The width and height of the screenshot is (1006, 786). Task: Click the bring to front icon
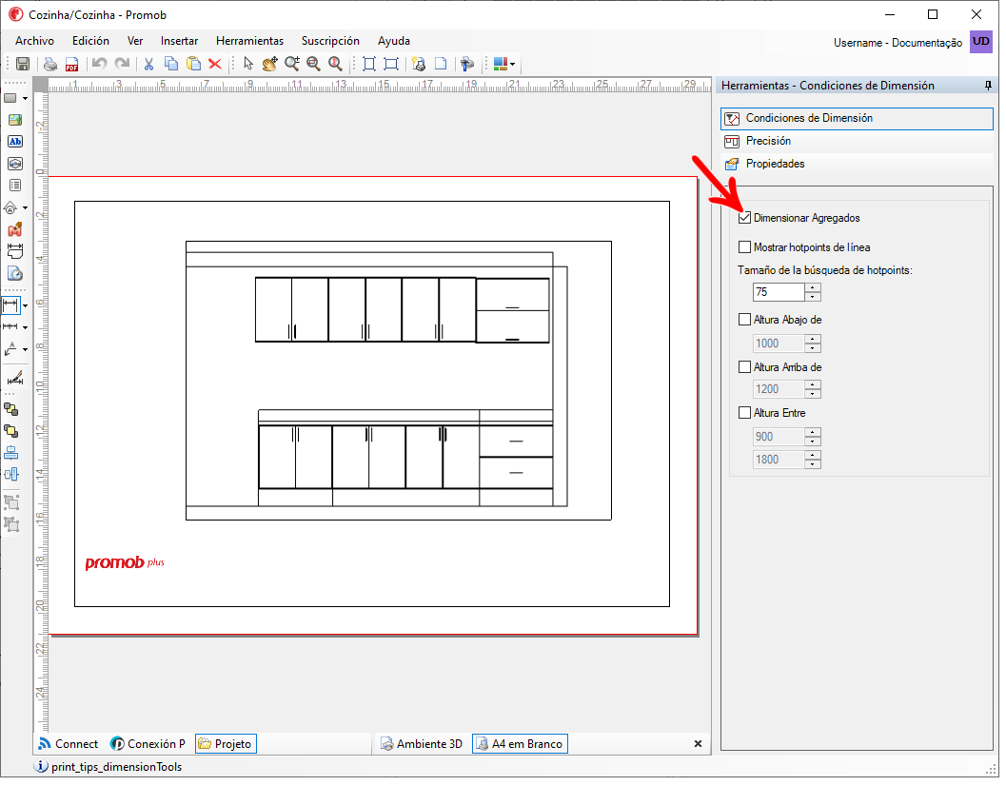[10, 409]
